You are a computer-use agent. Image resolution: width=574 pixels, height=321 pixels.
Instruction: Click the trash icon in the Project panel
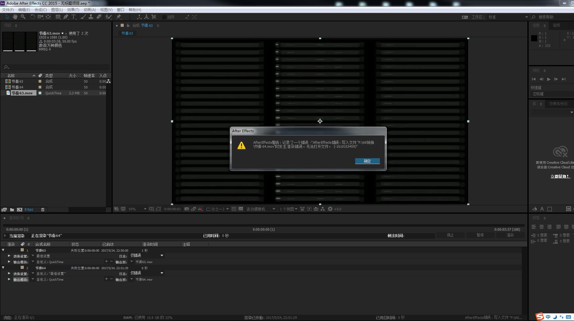(x=43, y=210)
